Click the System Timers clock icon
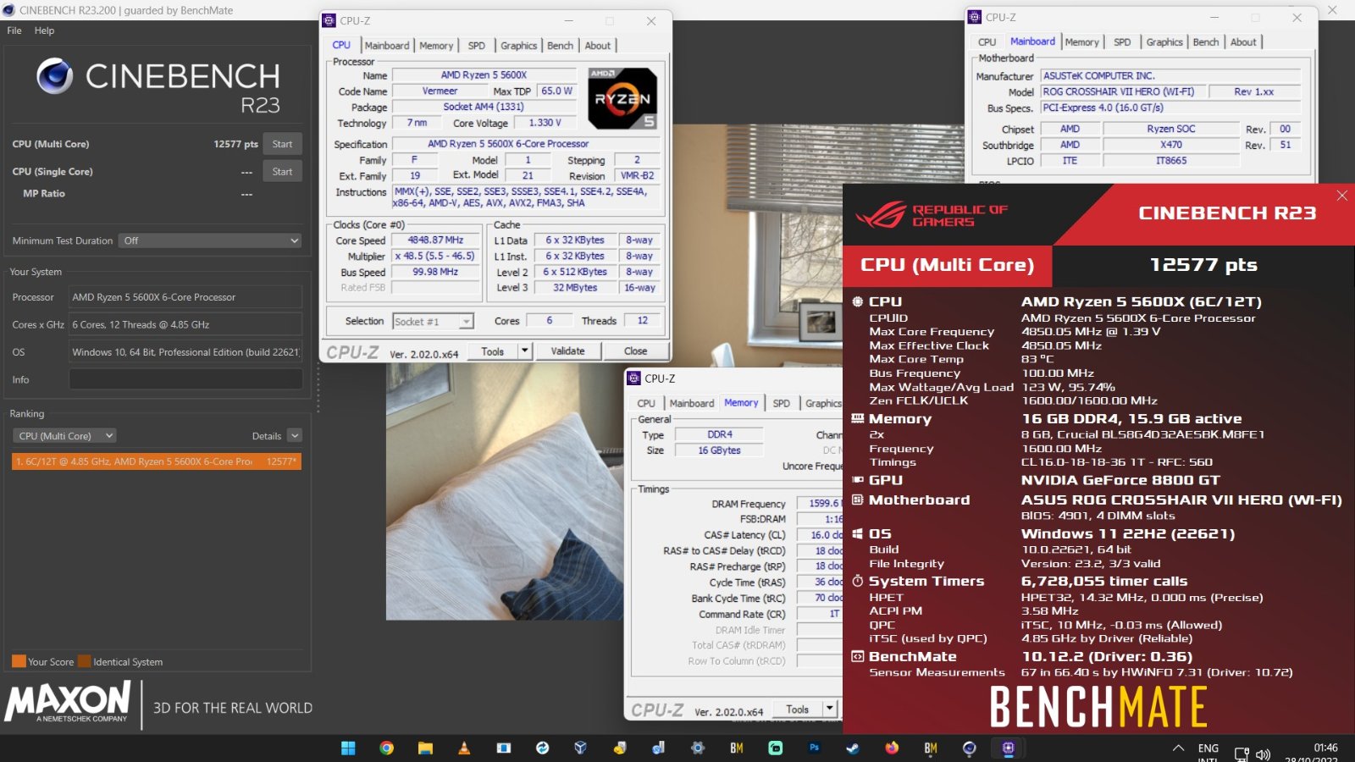 click(857, 581)
